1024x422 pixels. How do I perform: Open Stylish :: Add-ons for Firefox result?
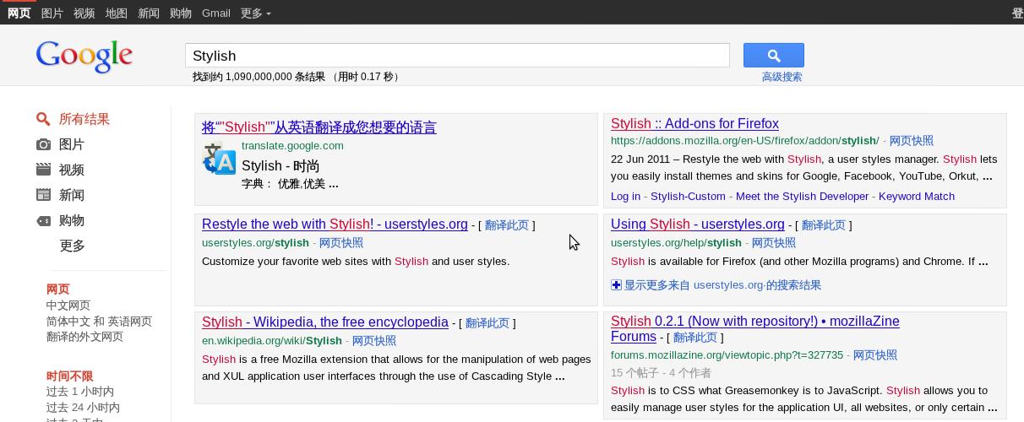694,123
